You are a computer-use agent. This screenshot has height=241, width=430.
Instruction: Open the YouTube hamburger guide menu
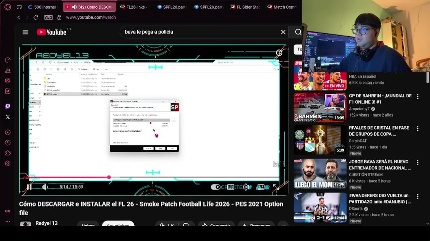[25, 32]
